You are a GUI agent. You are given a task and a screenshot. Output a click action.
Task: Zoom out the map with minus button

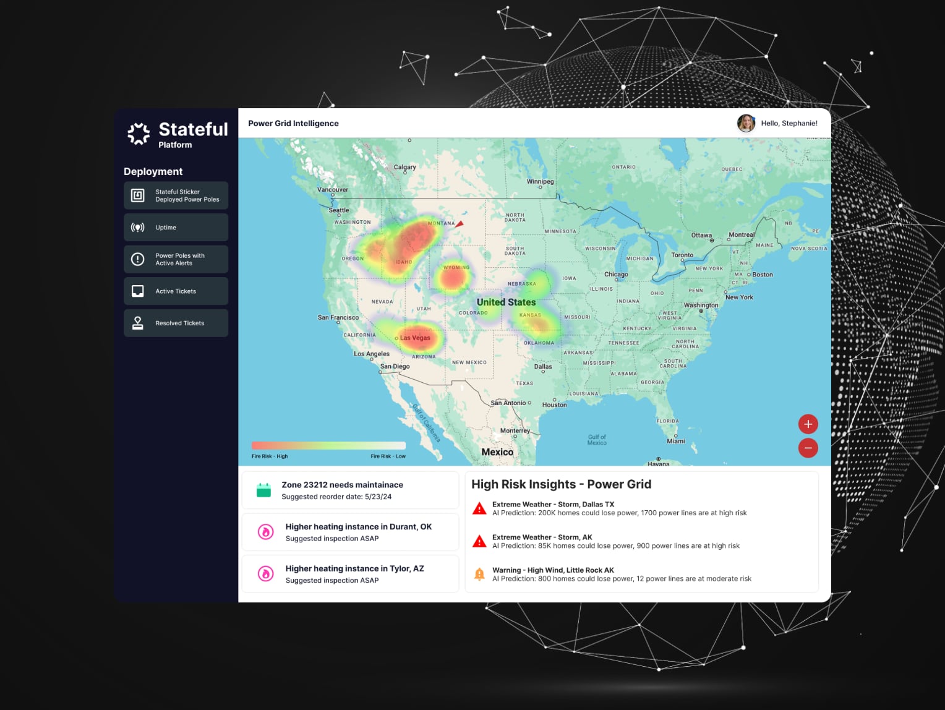coord(808,448)
